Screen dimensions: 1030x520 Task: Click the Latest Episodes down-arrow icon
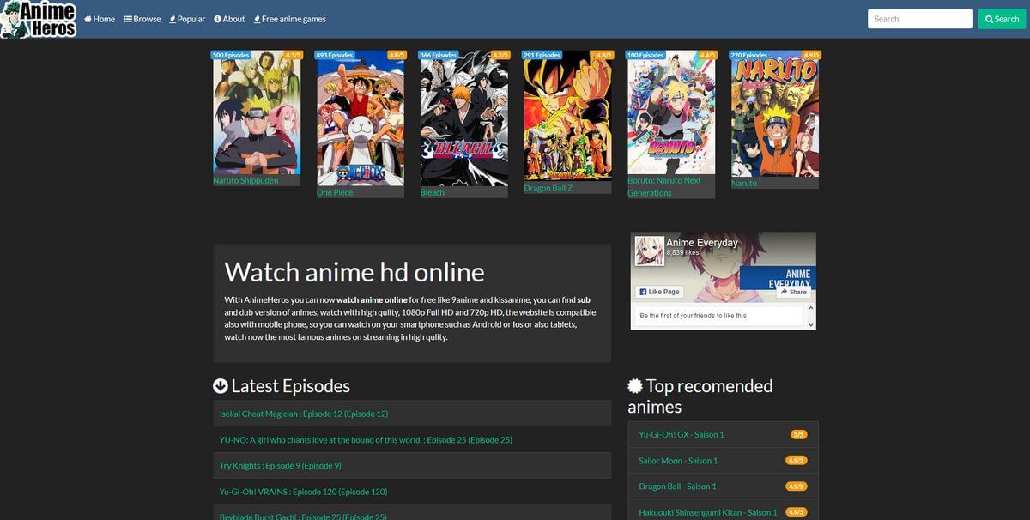click(221, 386)
